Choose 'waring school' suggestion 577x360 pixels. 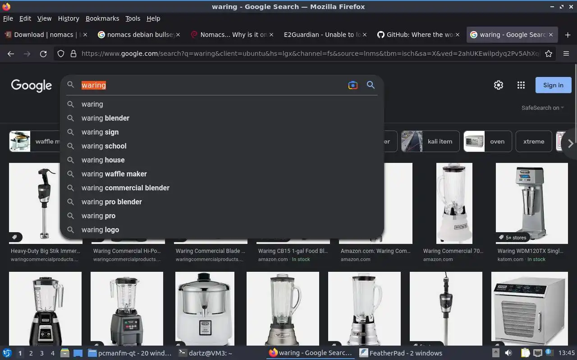[222, 146]
